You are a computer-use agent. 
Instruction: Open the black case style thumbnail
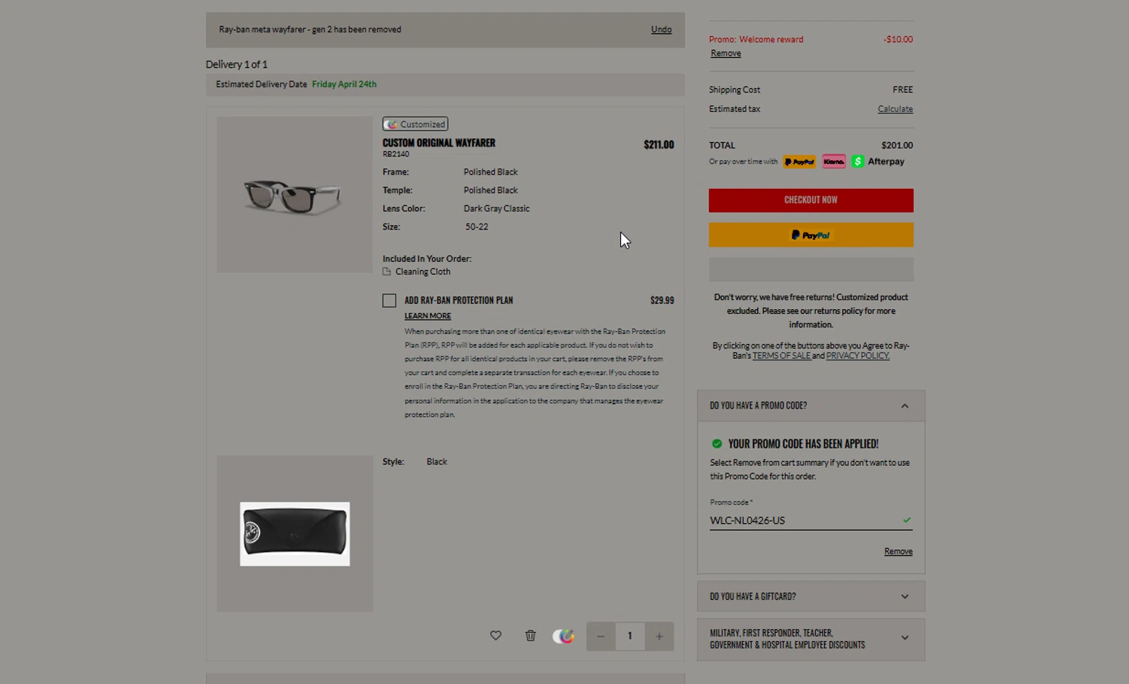pos(294,534)
